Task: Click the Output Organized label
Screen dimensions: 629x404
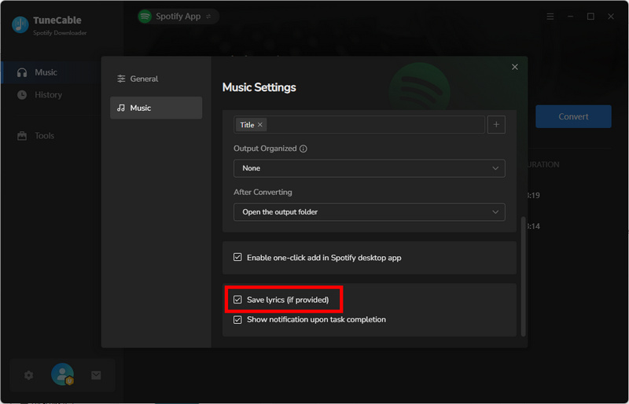Action: [265, 149]
